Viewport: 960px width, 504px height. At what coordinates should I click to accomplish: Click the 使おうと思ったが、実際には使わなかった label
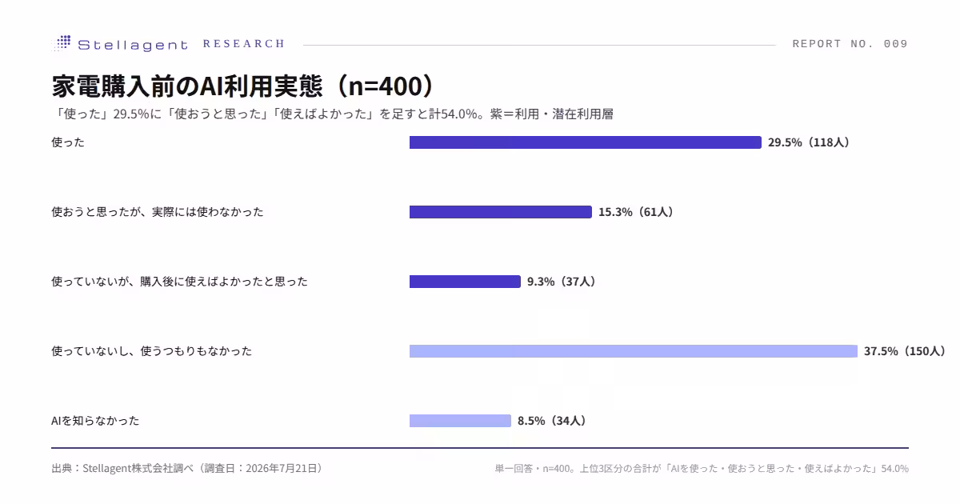158,212
